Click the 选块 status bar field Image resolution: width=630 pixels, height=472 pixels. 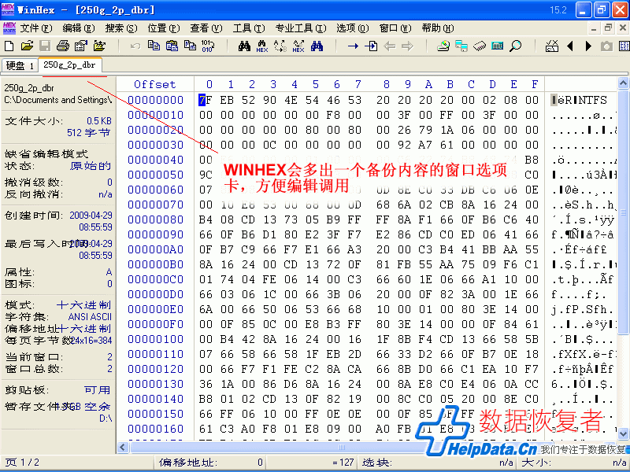pyautogui.click(x=438, y=463)
